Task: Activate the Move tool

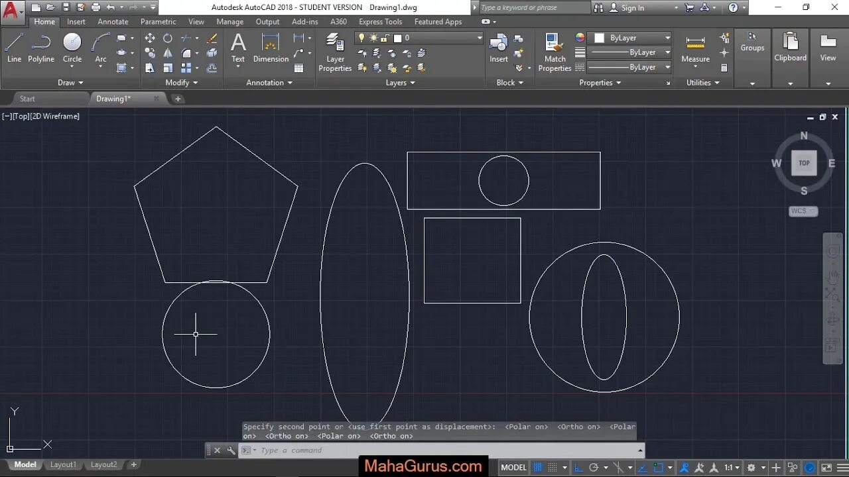Action: pyautogui.click(x=150, y=38)
